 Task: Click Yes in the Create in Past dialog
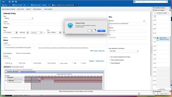click(101, 31)
